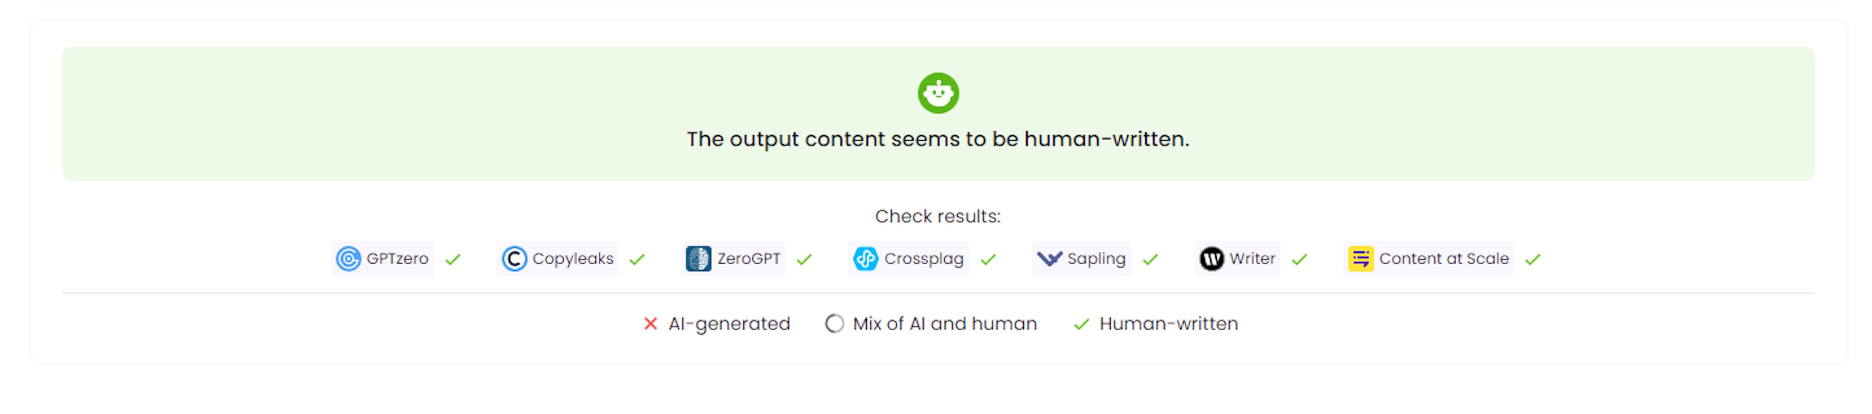Viewport: 1872px width, 414px height.
Task: Click the green checkmark beside Crossplag
Action: click(988, 260)
